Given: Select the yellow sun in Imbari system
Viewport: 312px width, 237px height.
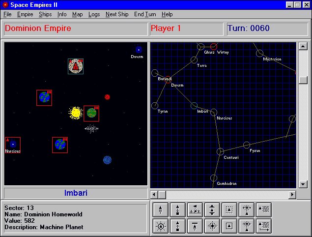Looking at the screenshot, I should pyautogui.click(x=76, y=113).
